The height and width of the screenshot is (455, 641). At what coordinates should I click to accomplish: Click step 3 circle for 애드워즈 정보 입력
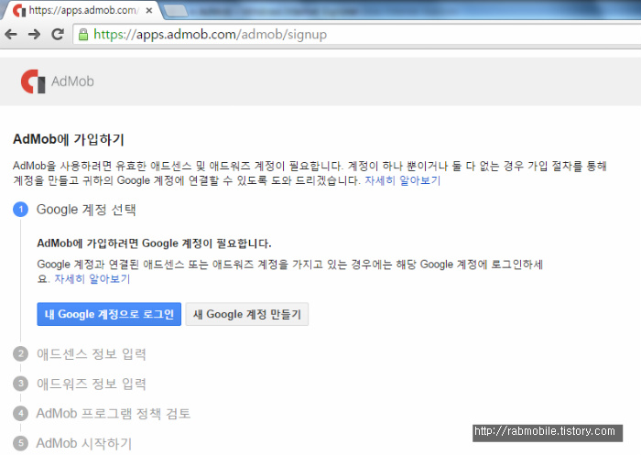point(20,384)
